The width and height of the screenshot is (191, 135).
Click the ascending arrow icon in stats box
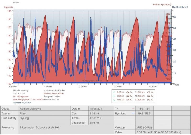114,92
